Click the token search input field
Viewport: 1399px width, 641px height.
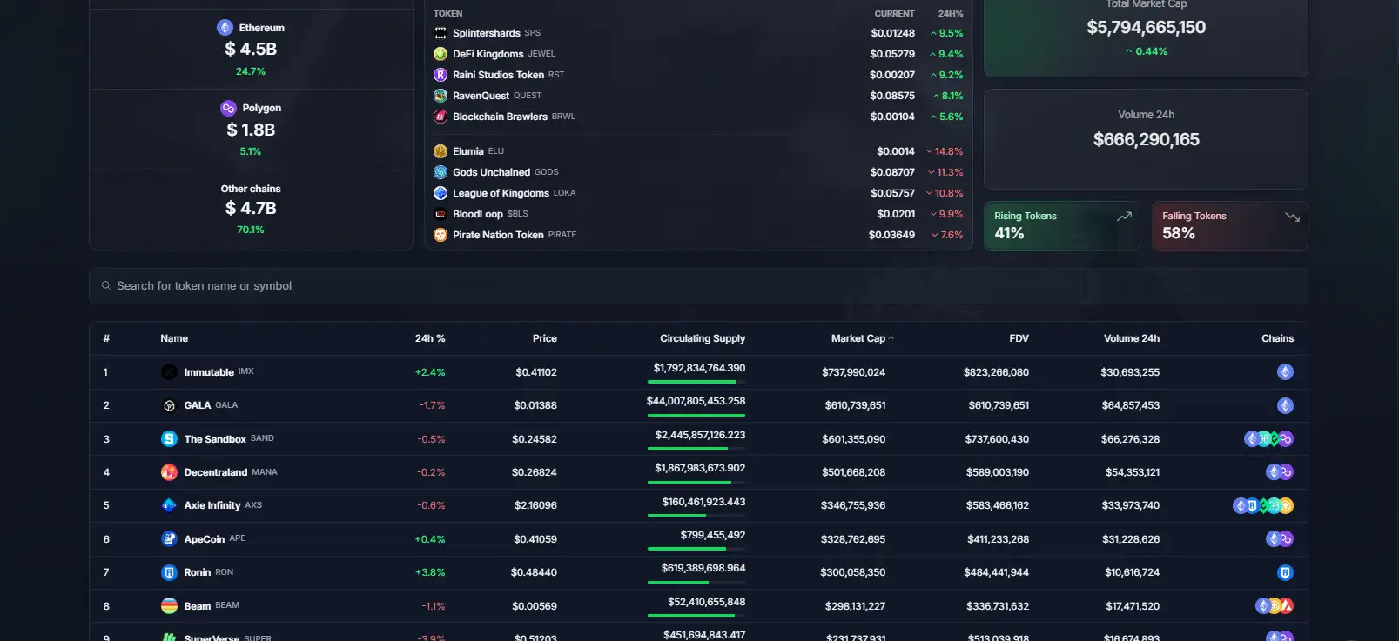coord(697,286)
